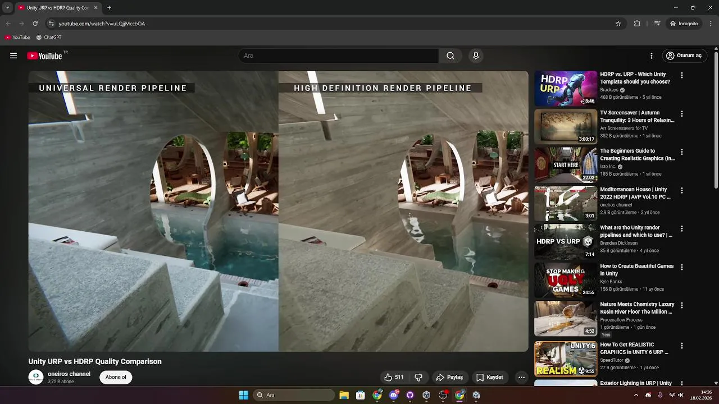Open tab search dropdown arrow
Screen dimensions: 719x404
(7, 8)
